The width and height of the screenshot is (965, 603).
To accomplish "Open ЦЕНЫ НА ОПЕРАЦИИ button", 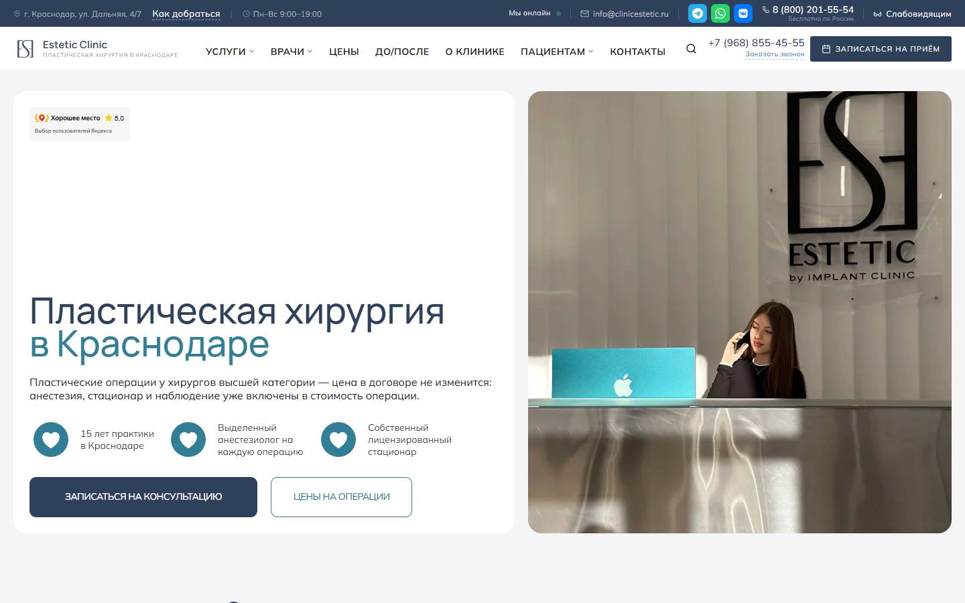I will pyautogui.click(x=341, y=497).
